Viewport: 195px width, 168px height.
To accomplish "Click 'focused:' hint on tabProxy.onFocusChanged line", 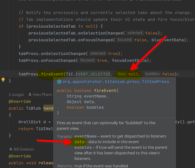I will pos(87,60).
